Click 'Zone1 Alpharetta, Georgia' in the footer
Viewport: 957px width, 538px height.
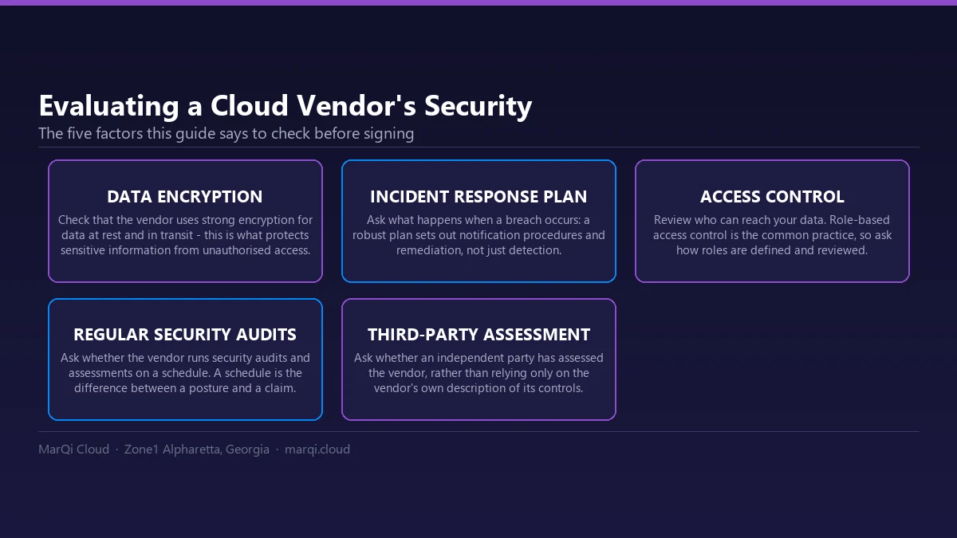[197, 450]
